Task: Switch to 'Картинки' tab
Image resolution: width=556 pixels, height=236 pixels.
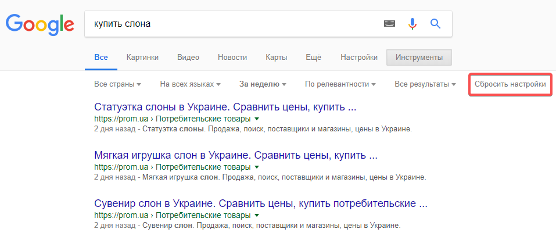Action: [x=142, y=58]
